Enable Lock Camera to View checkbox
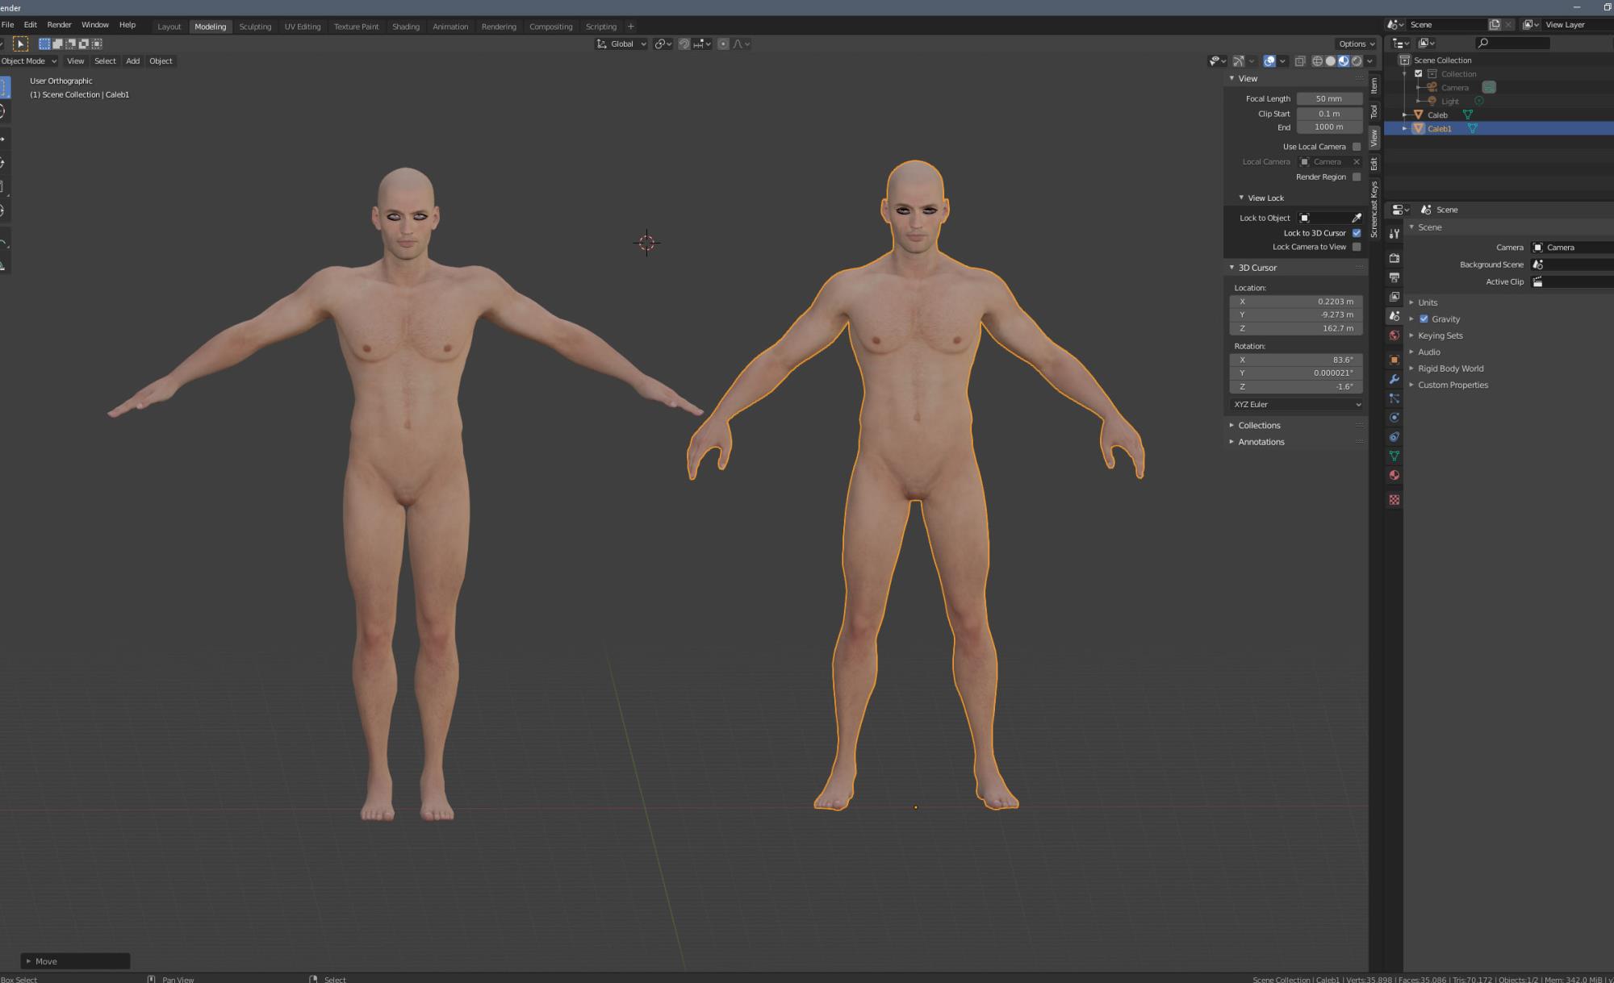 1357,248
